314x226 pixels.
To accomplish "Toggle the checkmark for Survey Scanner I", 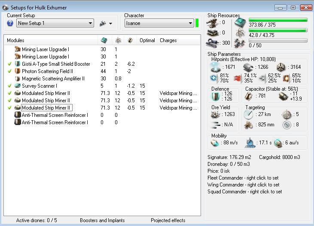I will pyautogui.click(x=9, y=86).
